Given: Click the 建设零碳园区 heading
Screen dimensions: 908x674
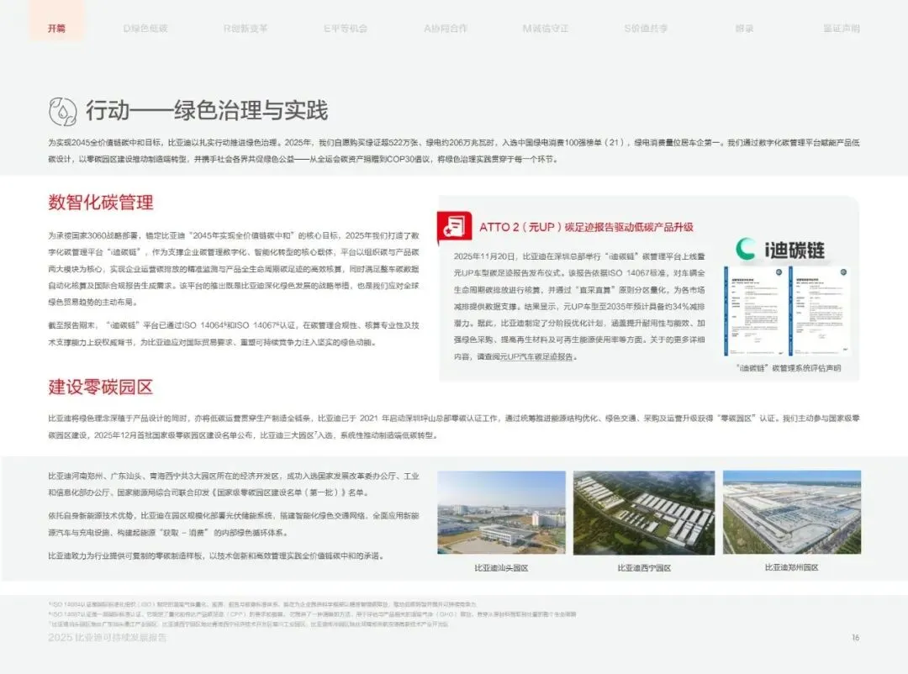Looking at the screenshot, I should coord(101,387).
